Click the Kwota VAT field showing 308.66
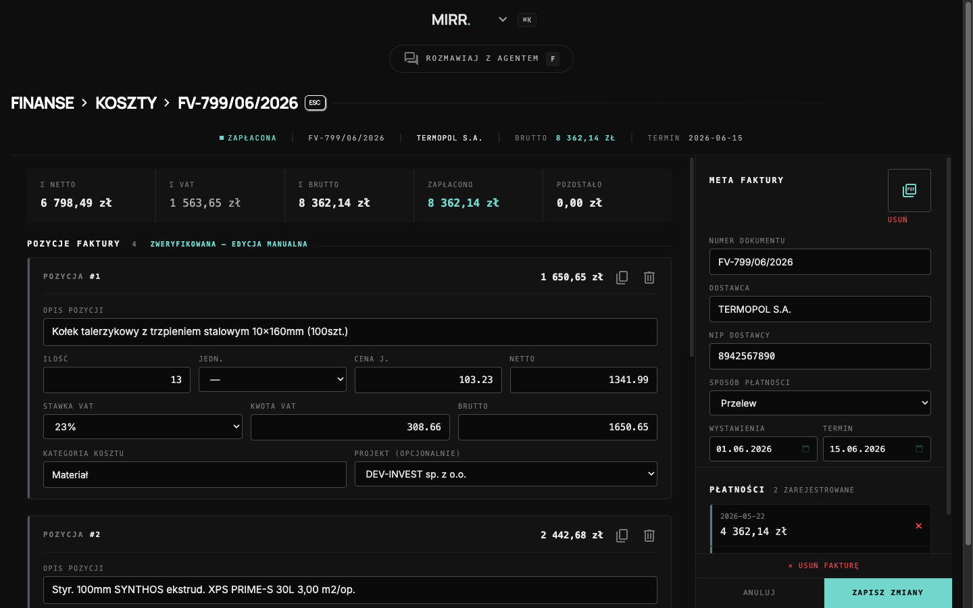973x608 pixels. pyautogui.click(x=350, y=427)
